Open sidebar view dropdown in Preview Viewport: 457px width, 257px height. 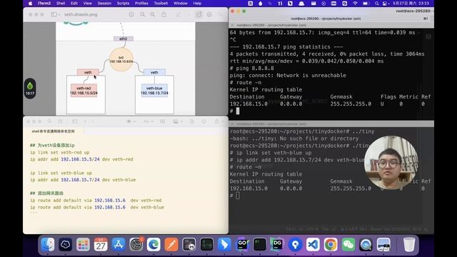click(56, 14)
